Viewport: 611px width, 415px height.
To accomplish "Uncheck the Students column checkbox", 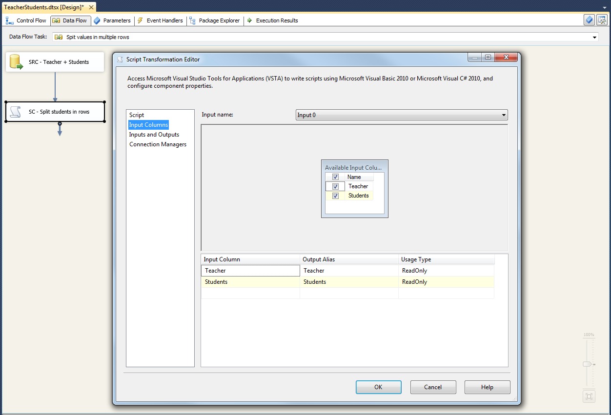I will point(335,195).
